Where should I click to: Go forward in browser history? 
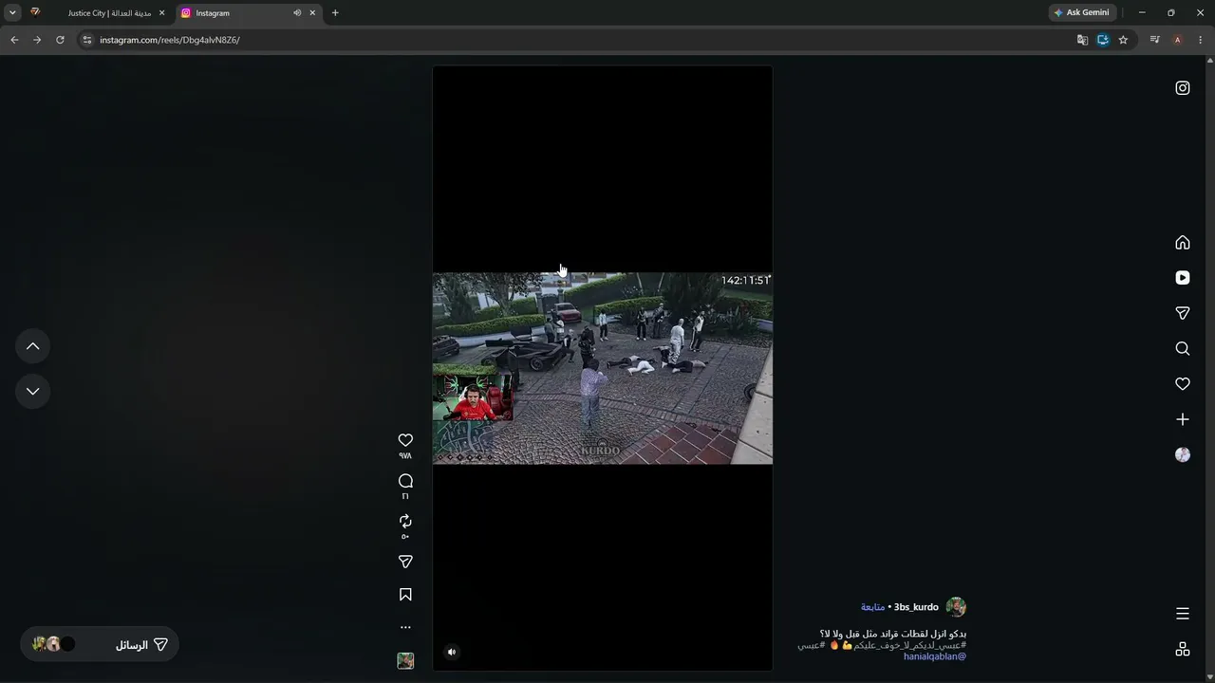click(37, 40)
